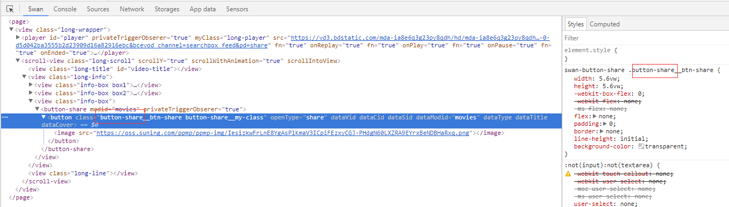Viewport: 729px width, 207px height.
Task: Switch to the Sensors tab
Action: [237, 9]
